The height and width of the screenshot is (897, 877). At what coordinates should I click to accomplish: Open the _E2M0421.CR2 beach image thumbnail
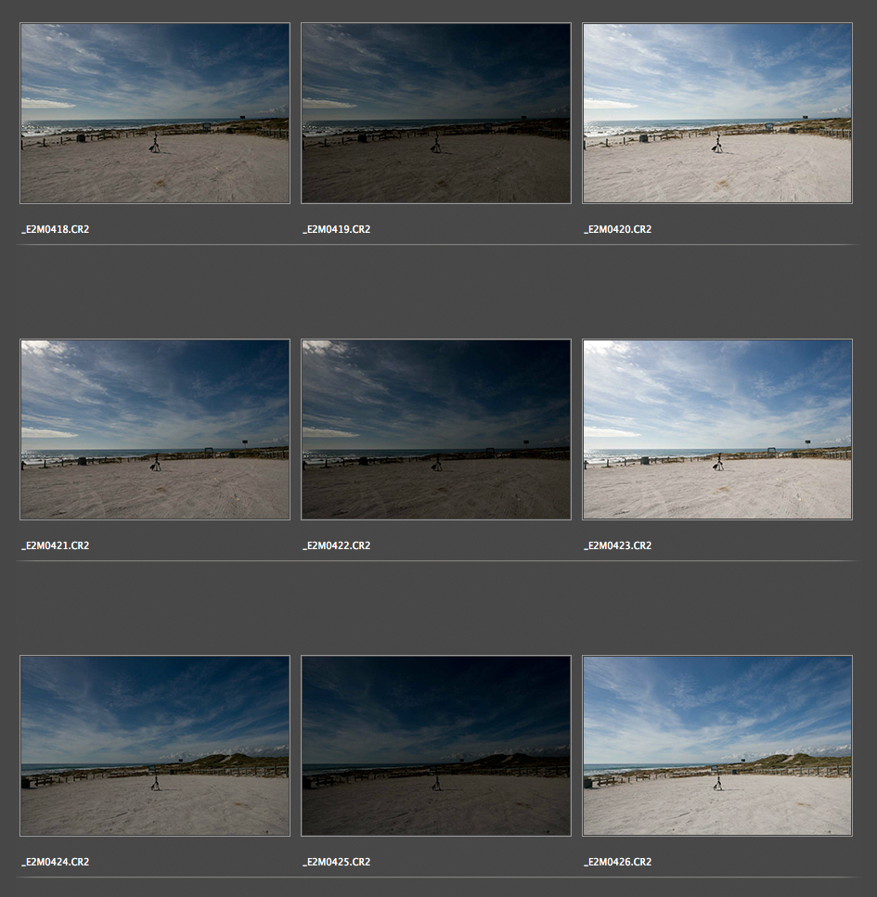[155, 429]
